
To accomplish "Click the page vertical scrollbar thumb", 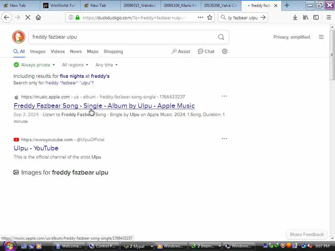I will click(332, 55).
